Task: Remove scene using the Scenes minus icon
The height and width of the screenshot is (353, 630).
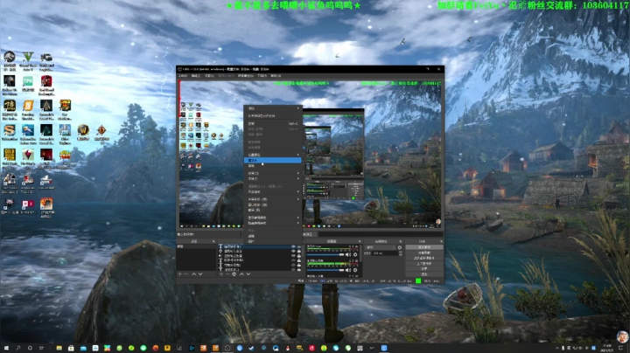Action: 186,274
